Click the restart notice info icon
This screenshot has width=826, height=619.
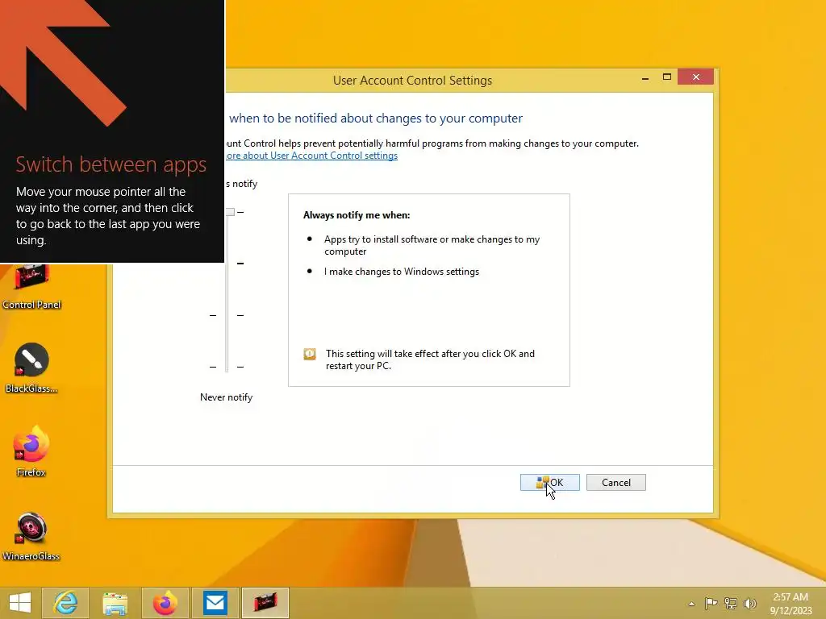[310, 355]
